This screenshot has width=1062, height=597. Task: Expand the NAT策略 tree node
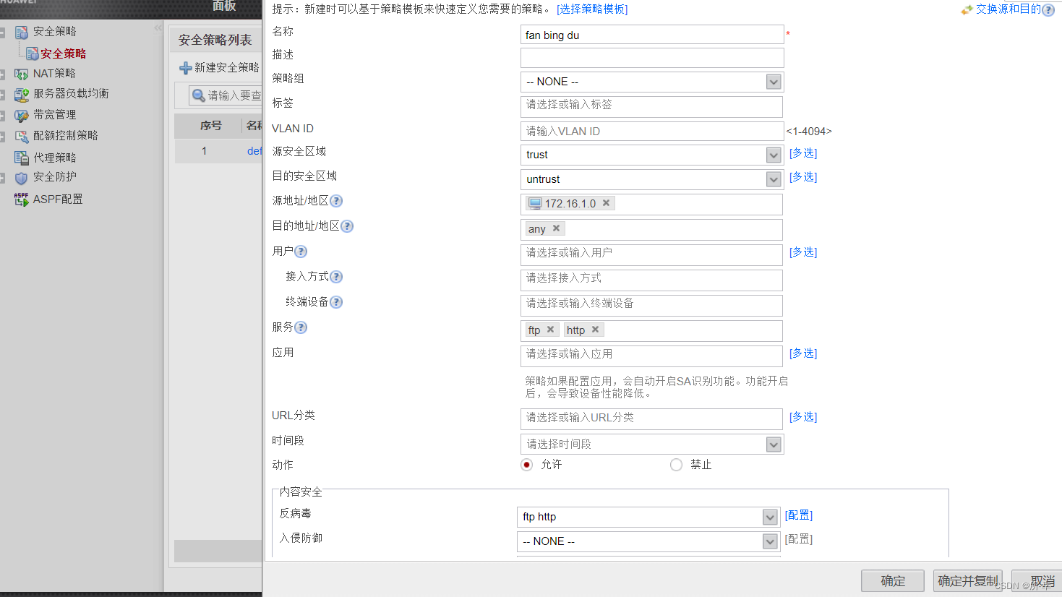pos(3,74)
